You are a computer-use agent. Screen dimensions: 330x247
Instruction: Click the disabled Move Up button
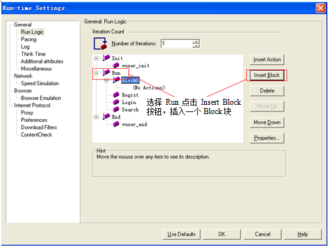pos(267,106)
